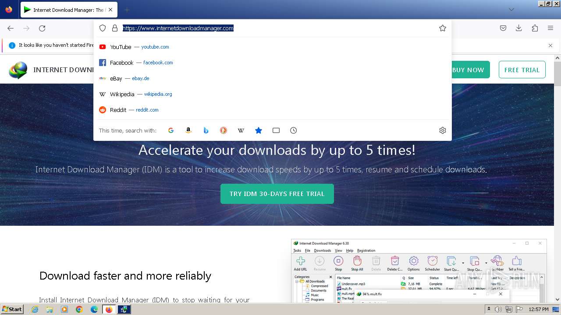Click the scrollbar up arrow

pos(557,58)
